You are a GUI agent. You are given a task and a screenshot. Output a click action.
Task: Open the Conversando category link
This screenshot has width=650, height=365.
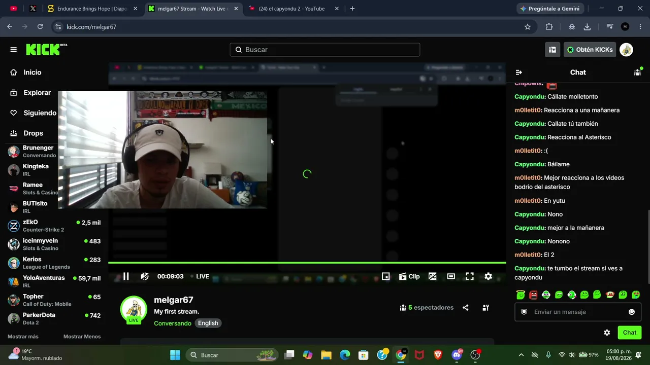173,323
